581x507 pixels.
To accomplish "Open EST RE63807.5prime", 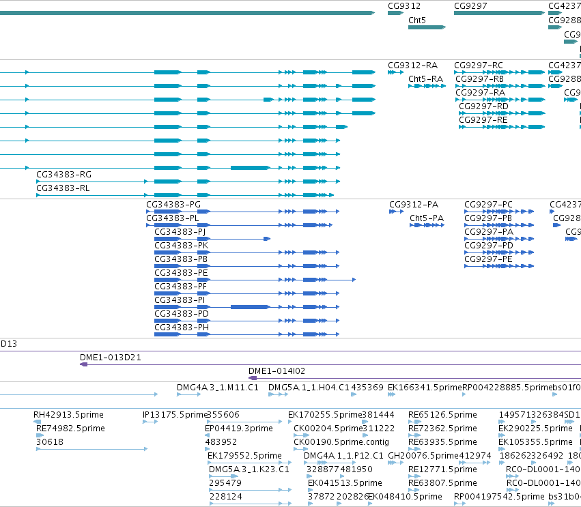I will (442, 483).
